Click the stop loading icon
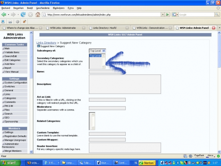 click(x=30, y=15)
